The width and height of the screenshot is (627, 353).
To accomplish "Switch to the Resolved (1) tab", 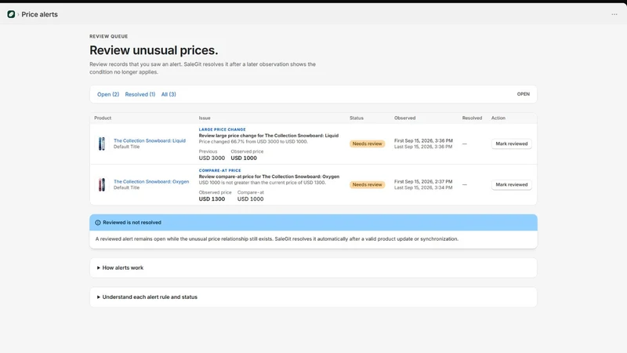I will coord(140,94).
